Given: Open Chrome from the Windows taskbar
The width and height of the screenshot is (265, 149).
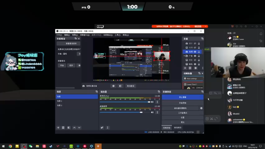Looking at the screenshot, I should click(10, 146).
